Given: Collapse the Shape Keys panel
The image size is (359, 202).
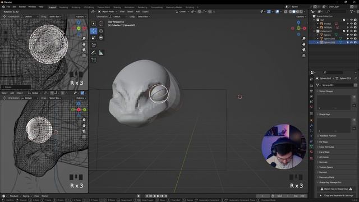Looking at the screenshot, I should coord(324,114).
